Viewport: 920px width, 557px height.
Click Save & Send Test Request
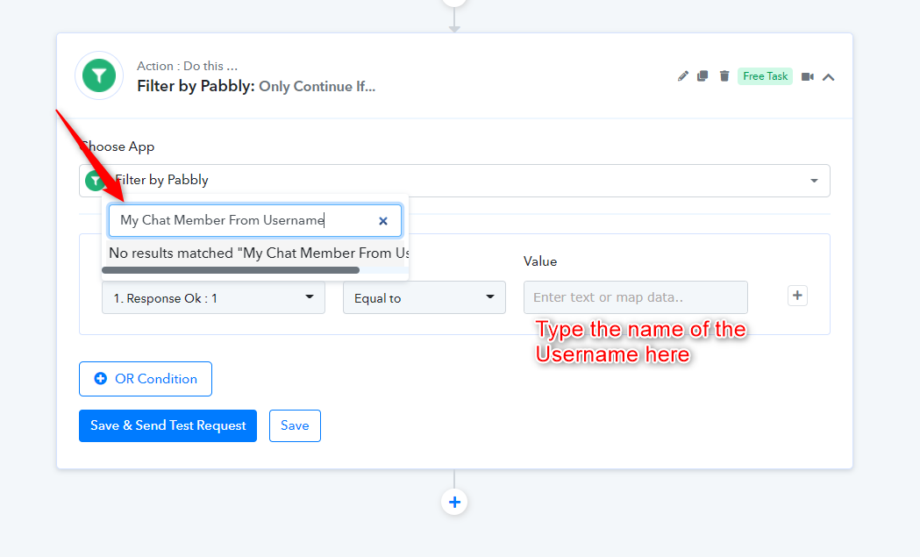(168, 425)
